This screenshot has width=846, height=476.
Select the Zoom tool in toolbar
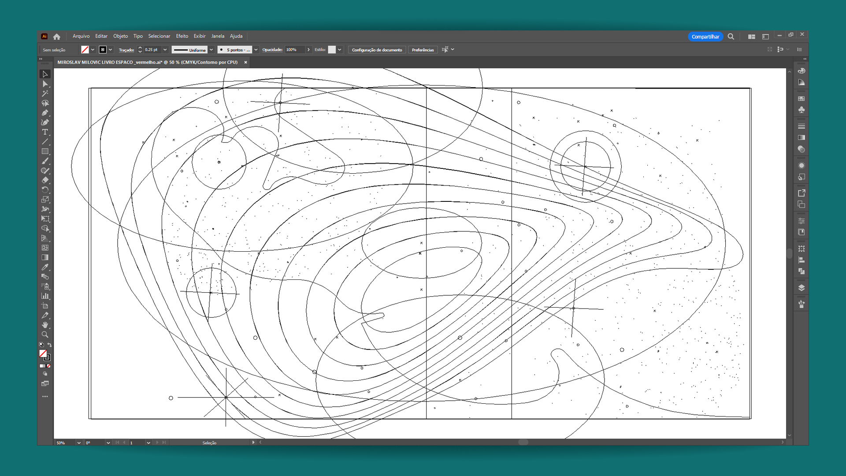click(x=45, y=335)
